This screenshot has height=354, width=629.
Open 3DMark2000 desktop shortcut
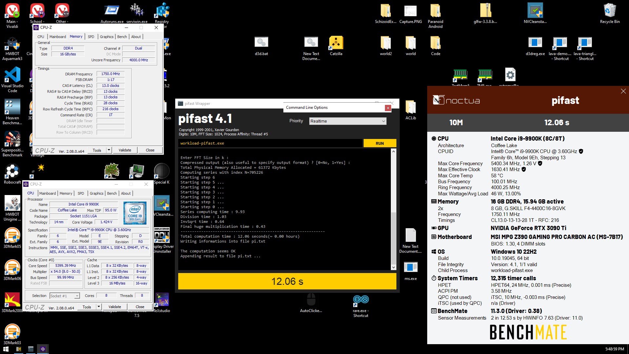pos(12,302)
